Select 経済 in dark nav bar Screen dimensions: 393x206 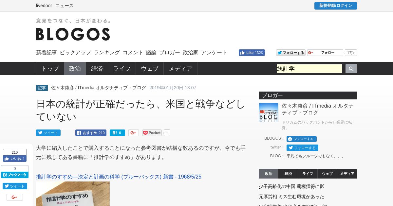pyautogui.click(x=97, y=69)
